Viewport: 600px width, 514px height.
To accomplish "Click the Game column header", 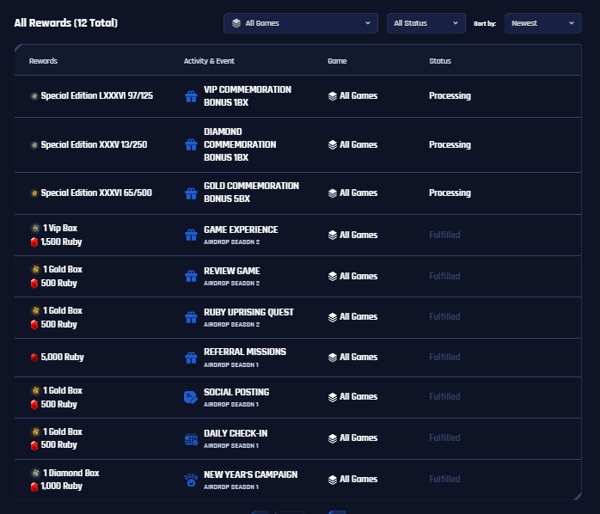I will click(337, 61).
